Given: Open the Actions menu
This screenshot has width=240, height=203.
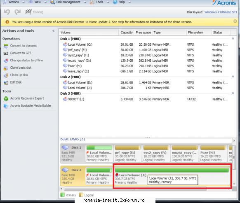Looking at the screenshot, I should pos(14,2).
